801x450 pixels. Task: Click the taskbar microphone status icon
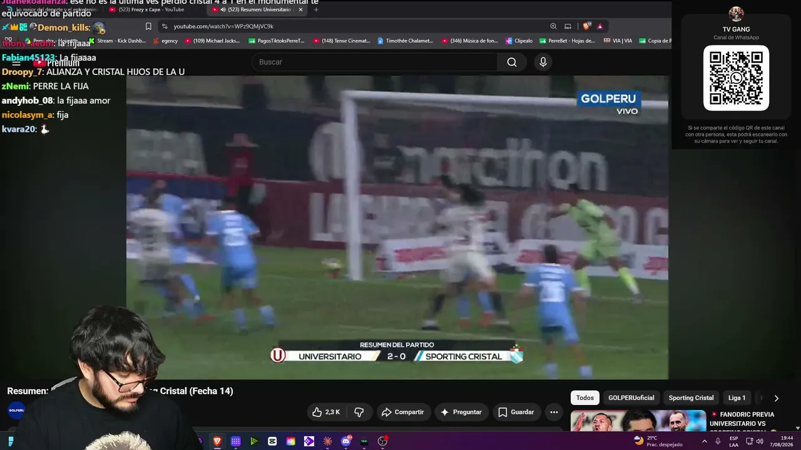[x=718, y=441]
